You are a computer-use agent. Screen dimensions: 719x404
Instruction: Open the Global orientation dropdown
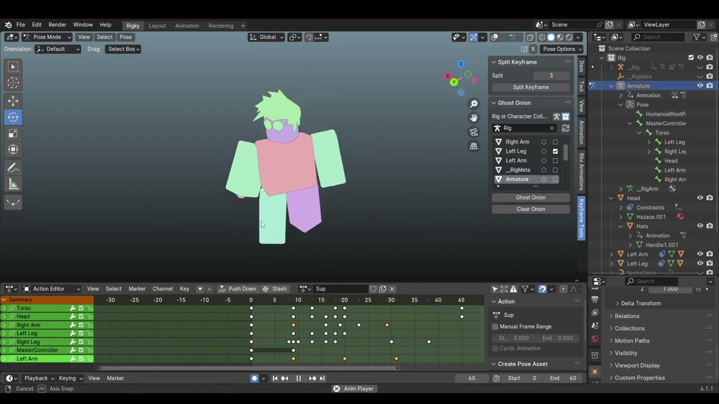point(267,37)
